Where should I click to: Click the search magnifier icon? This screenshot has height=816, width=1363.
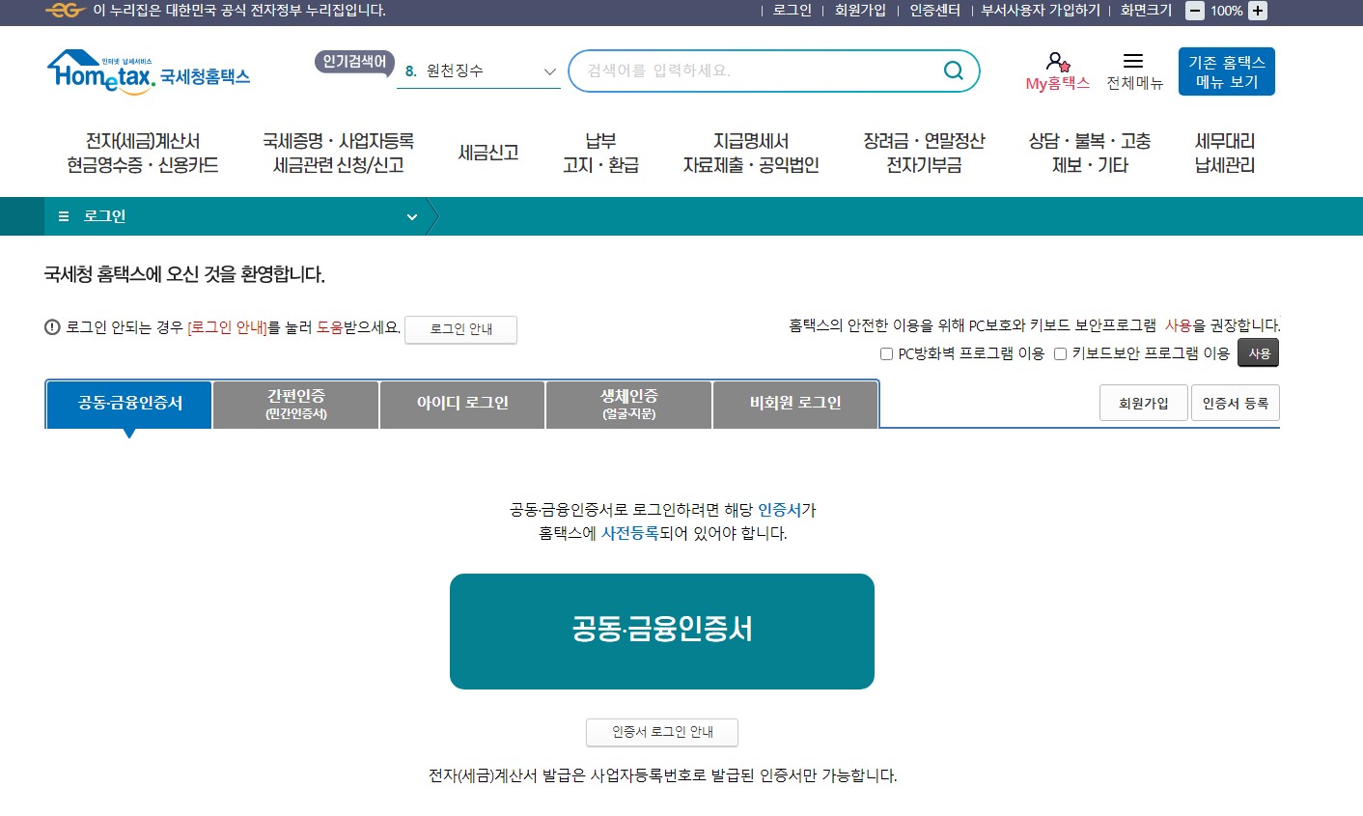click(953, 70)
